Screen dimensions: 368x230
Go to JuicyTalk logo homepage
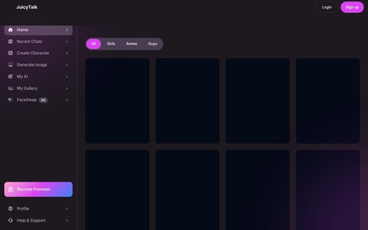pyautogui.click(x=27, y=7)
